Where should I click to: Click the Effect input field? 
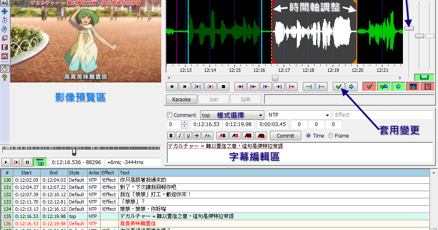(x=383, y=115)
